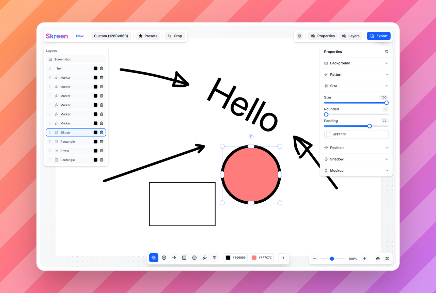Open the #000000 stroke color picker
This screenshot has height=293, width=436.
(x=236, y=258)
